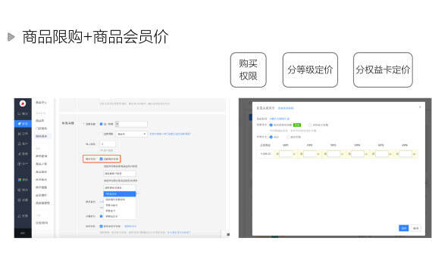Click the slide title 商品限购+商品会员价
The image size is (432, 272).
(x=95, y=37)
